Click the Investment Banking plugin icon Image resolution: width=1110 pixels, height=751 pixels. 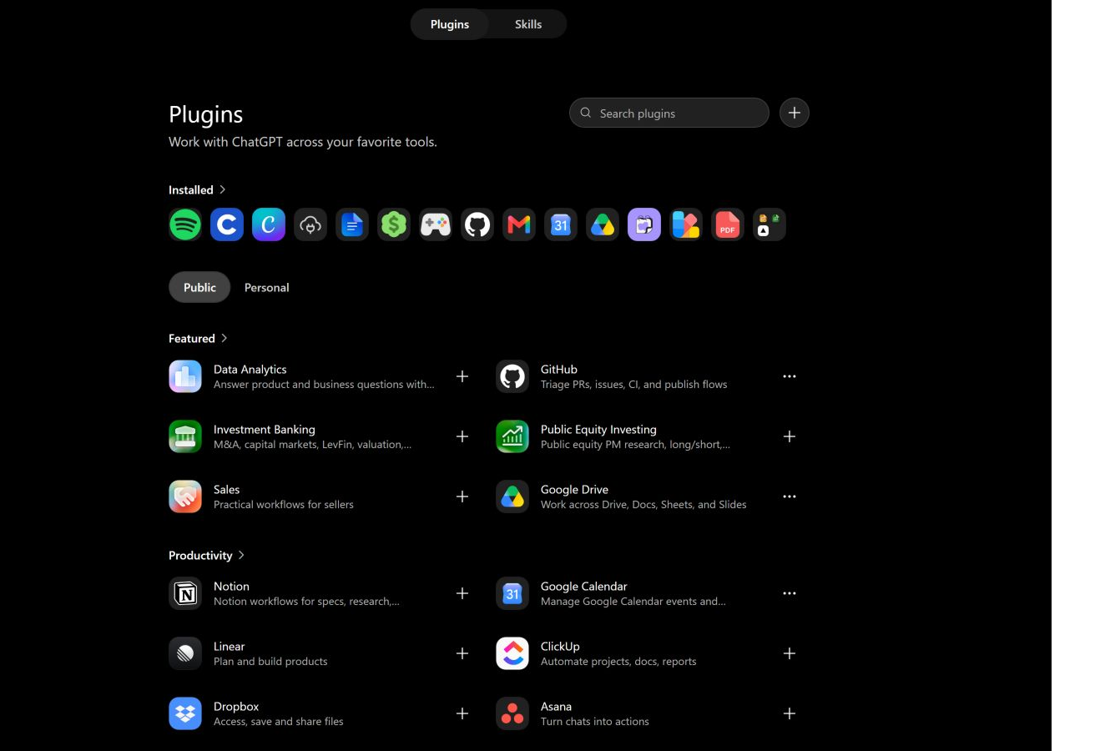tap(185, 436)
